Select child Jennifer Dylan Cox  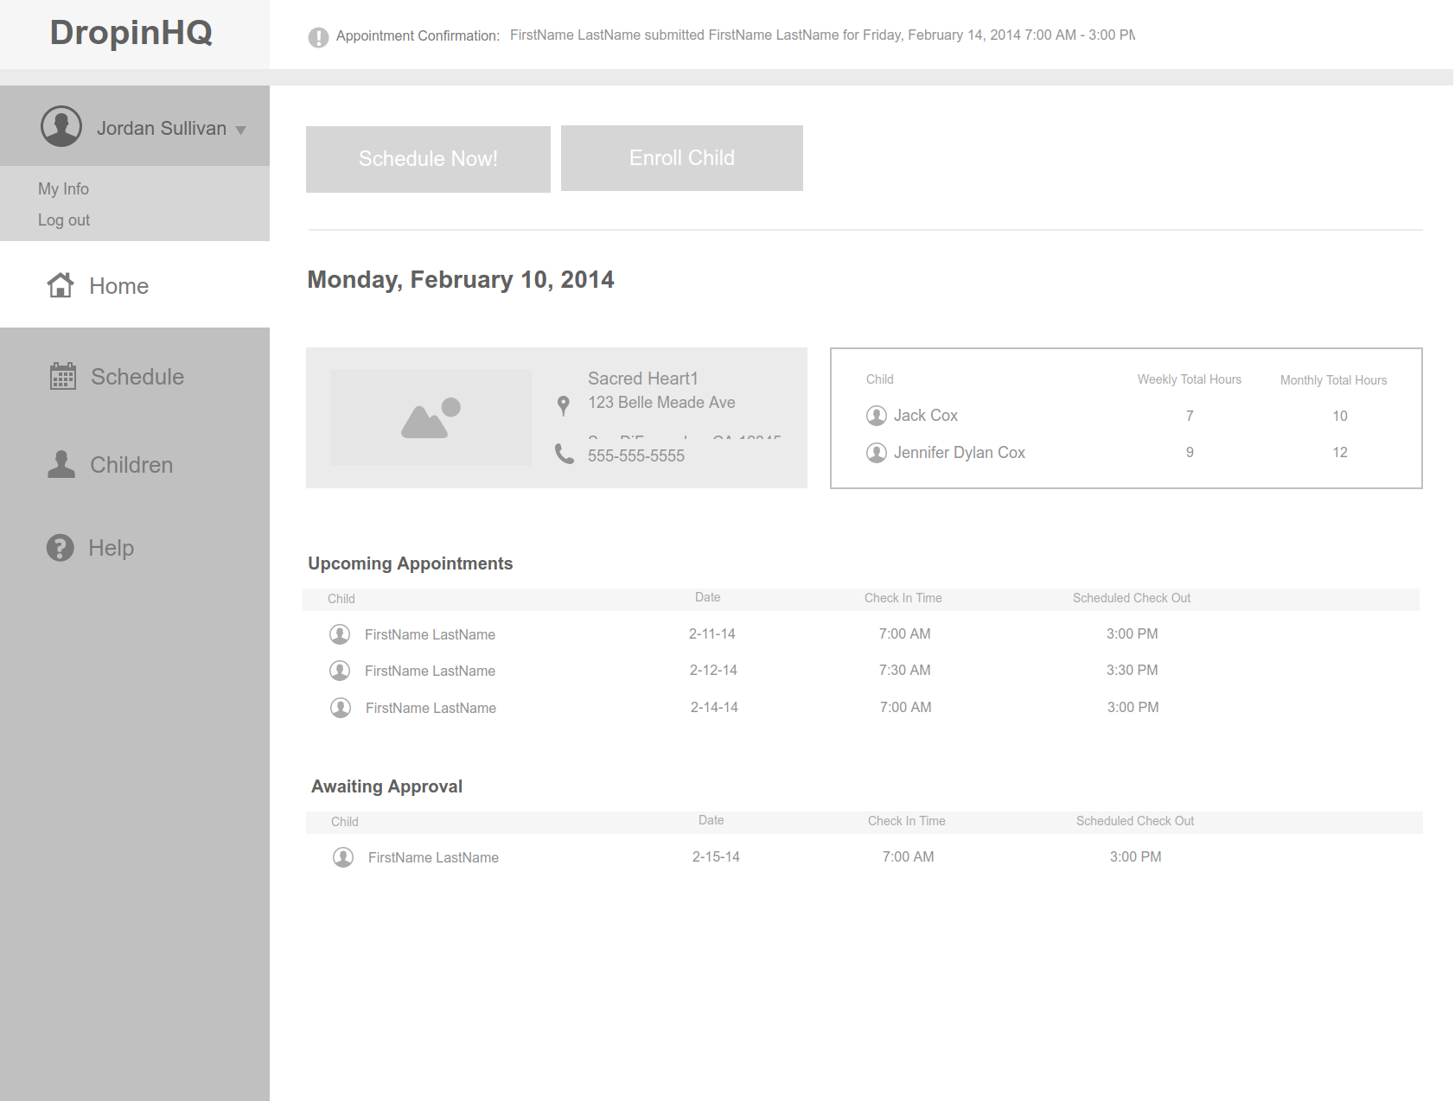coord(960,453)
